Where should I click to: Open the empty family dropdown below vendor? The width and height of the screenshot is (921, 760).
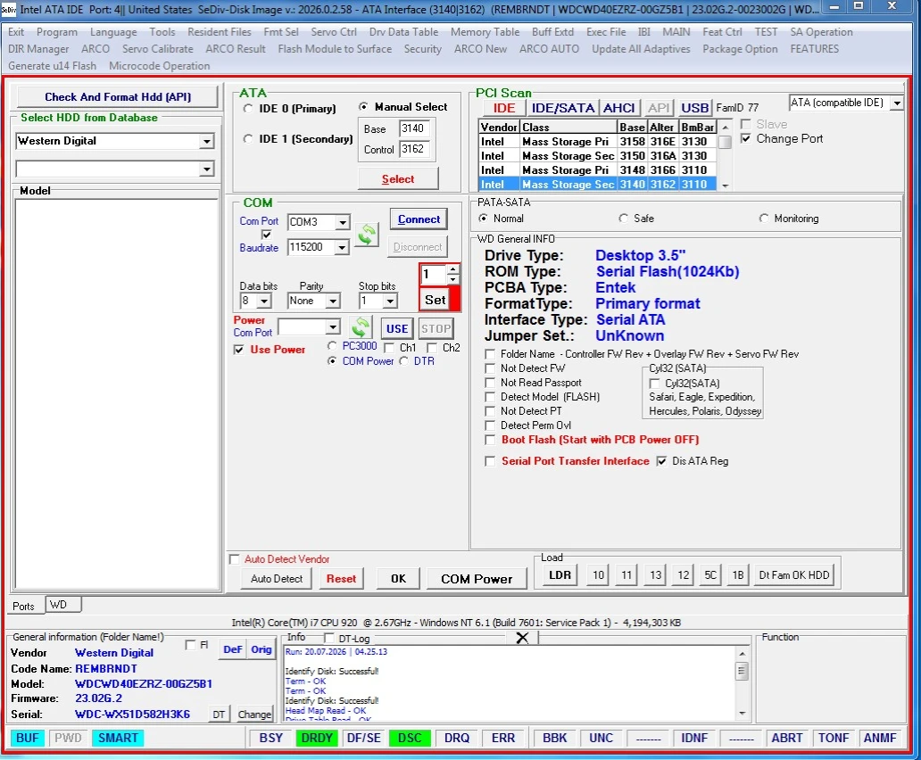click(206, 169)
